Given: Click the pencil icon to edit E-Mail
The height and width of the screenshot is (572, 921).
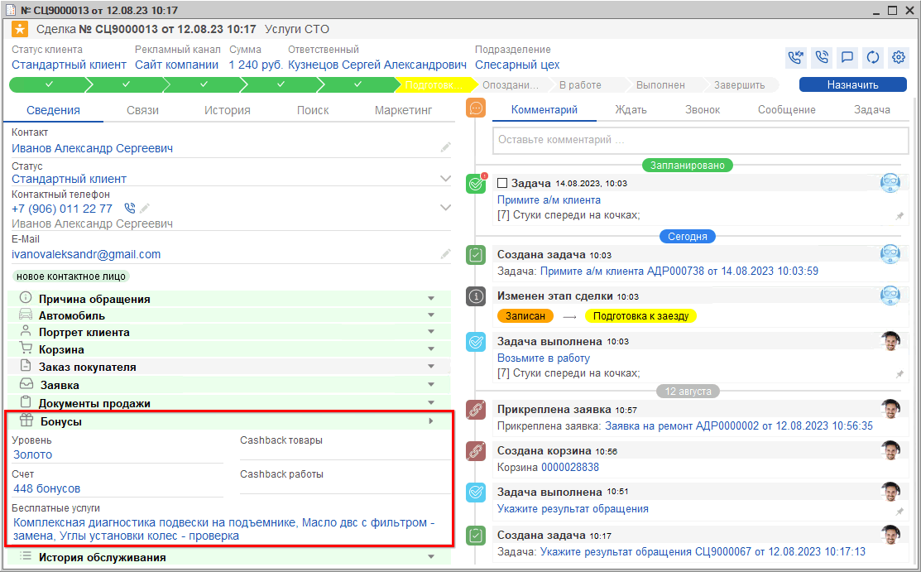Looking at the screenshot, I should tap(446, 254).
